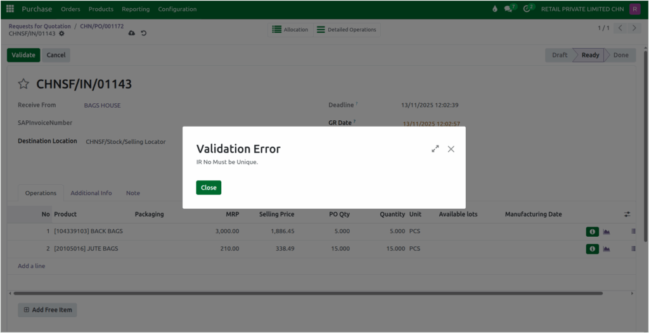The width and height of the screenshot is (649, 333).
Task: Sort by PO Qty column header
Action: 340,214
